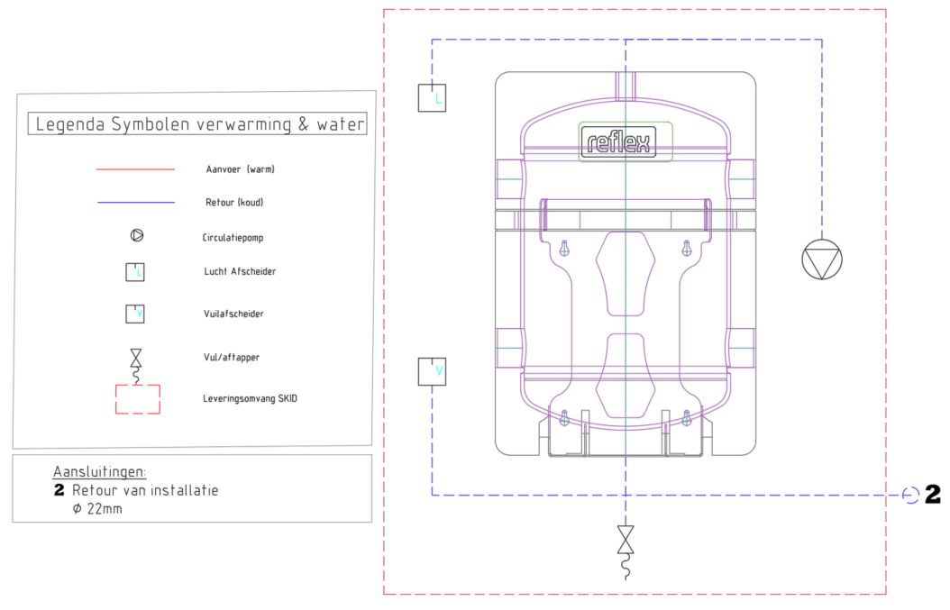This screenshot has width=950, height=610.
Task: Click the Lucht Afscheider symbol in the legend
Action: [135, 272]
